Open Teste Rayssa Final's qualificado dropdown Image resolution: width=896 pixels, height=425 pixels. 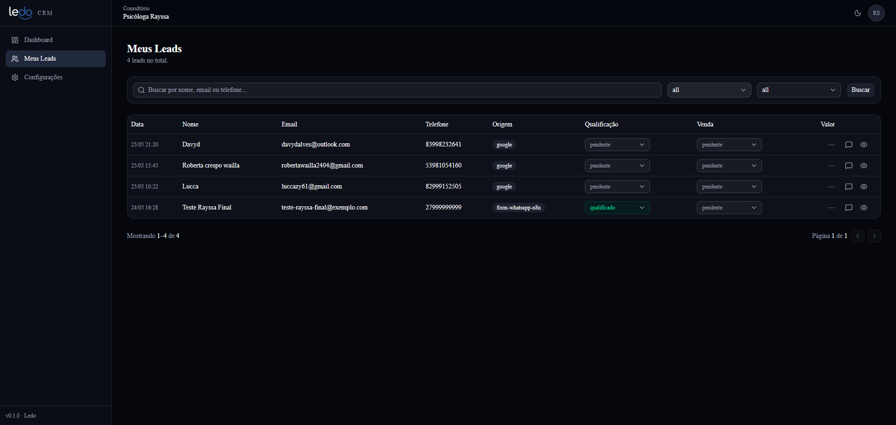(x=617, y=208)
